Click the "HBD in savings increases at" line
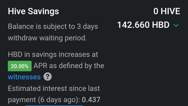 [x=53, y=54]
